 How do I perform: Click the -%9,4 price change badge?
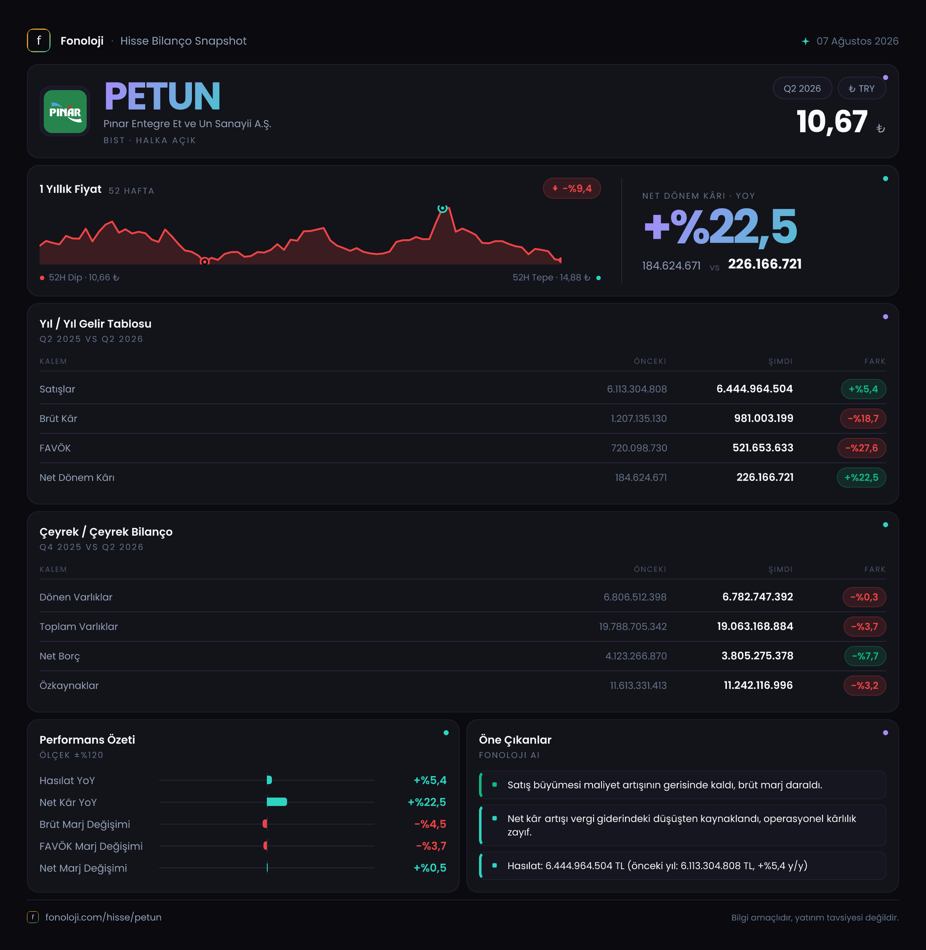tap(572, 188)
